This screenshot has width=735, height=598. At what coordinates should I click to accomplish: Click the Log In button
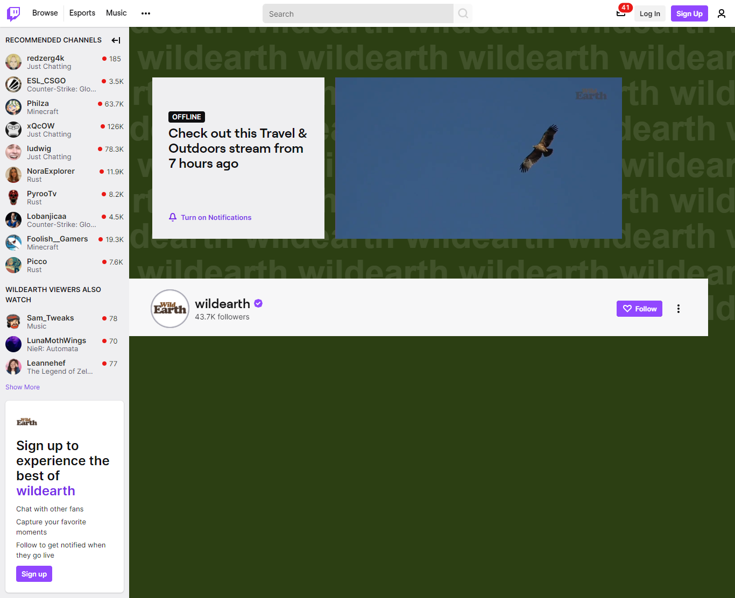pyautogui.click(x=650, y=13)
